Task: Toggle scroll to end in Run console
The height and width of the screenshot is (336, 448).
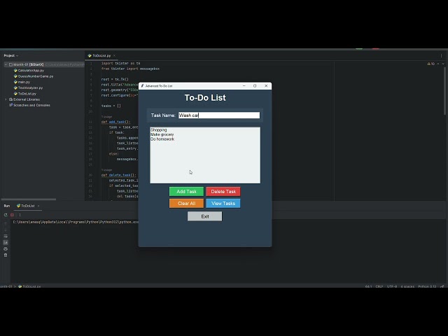Action: 6,243
